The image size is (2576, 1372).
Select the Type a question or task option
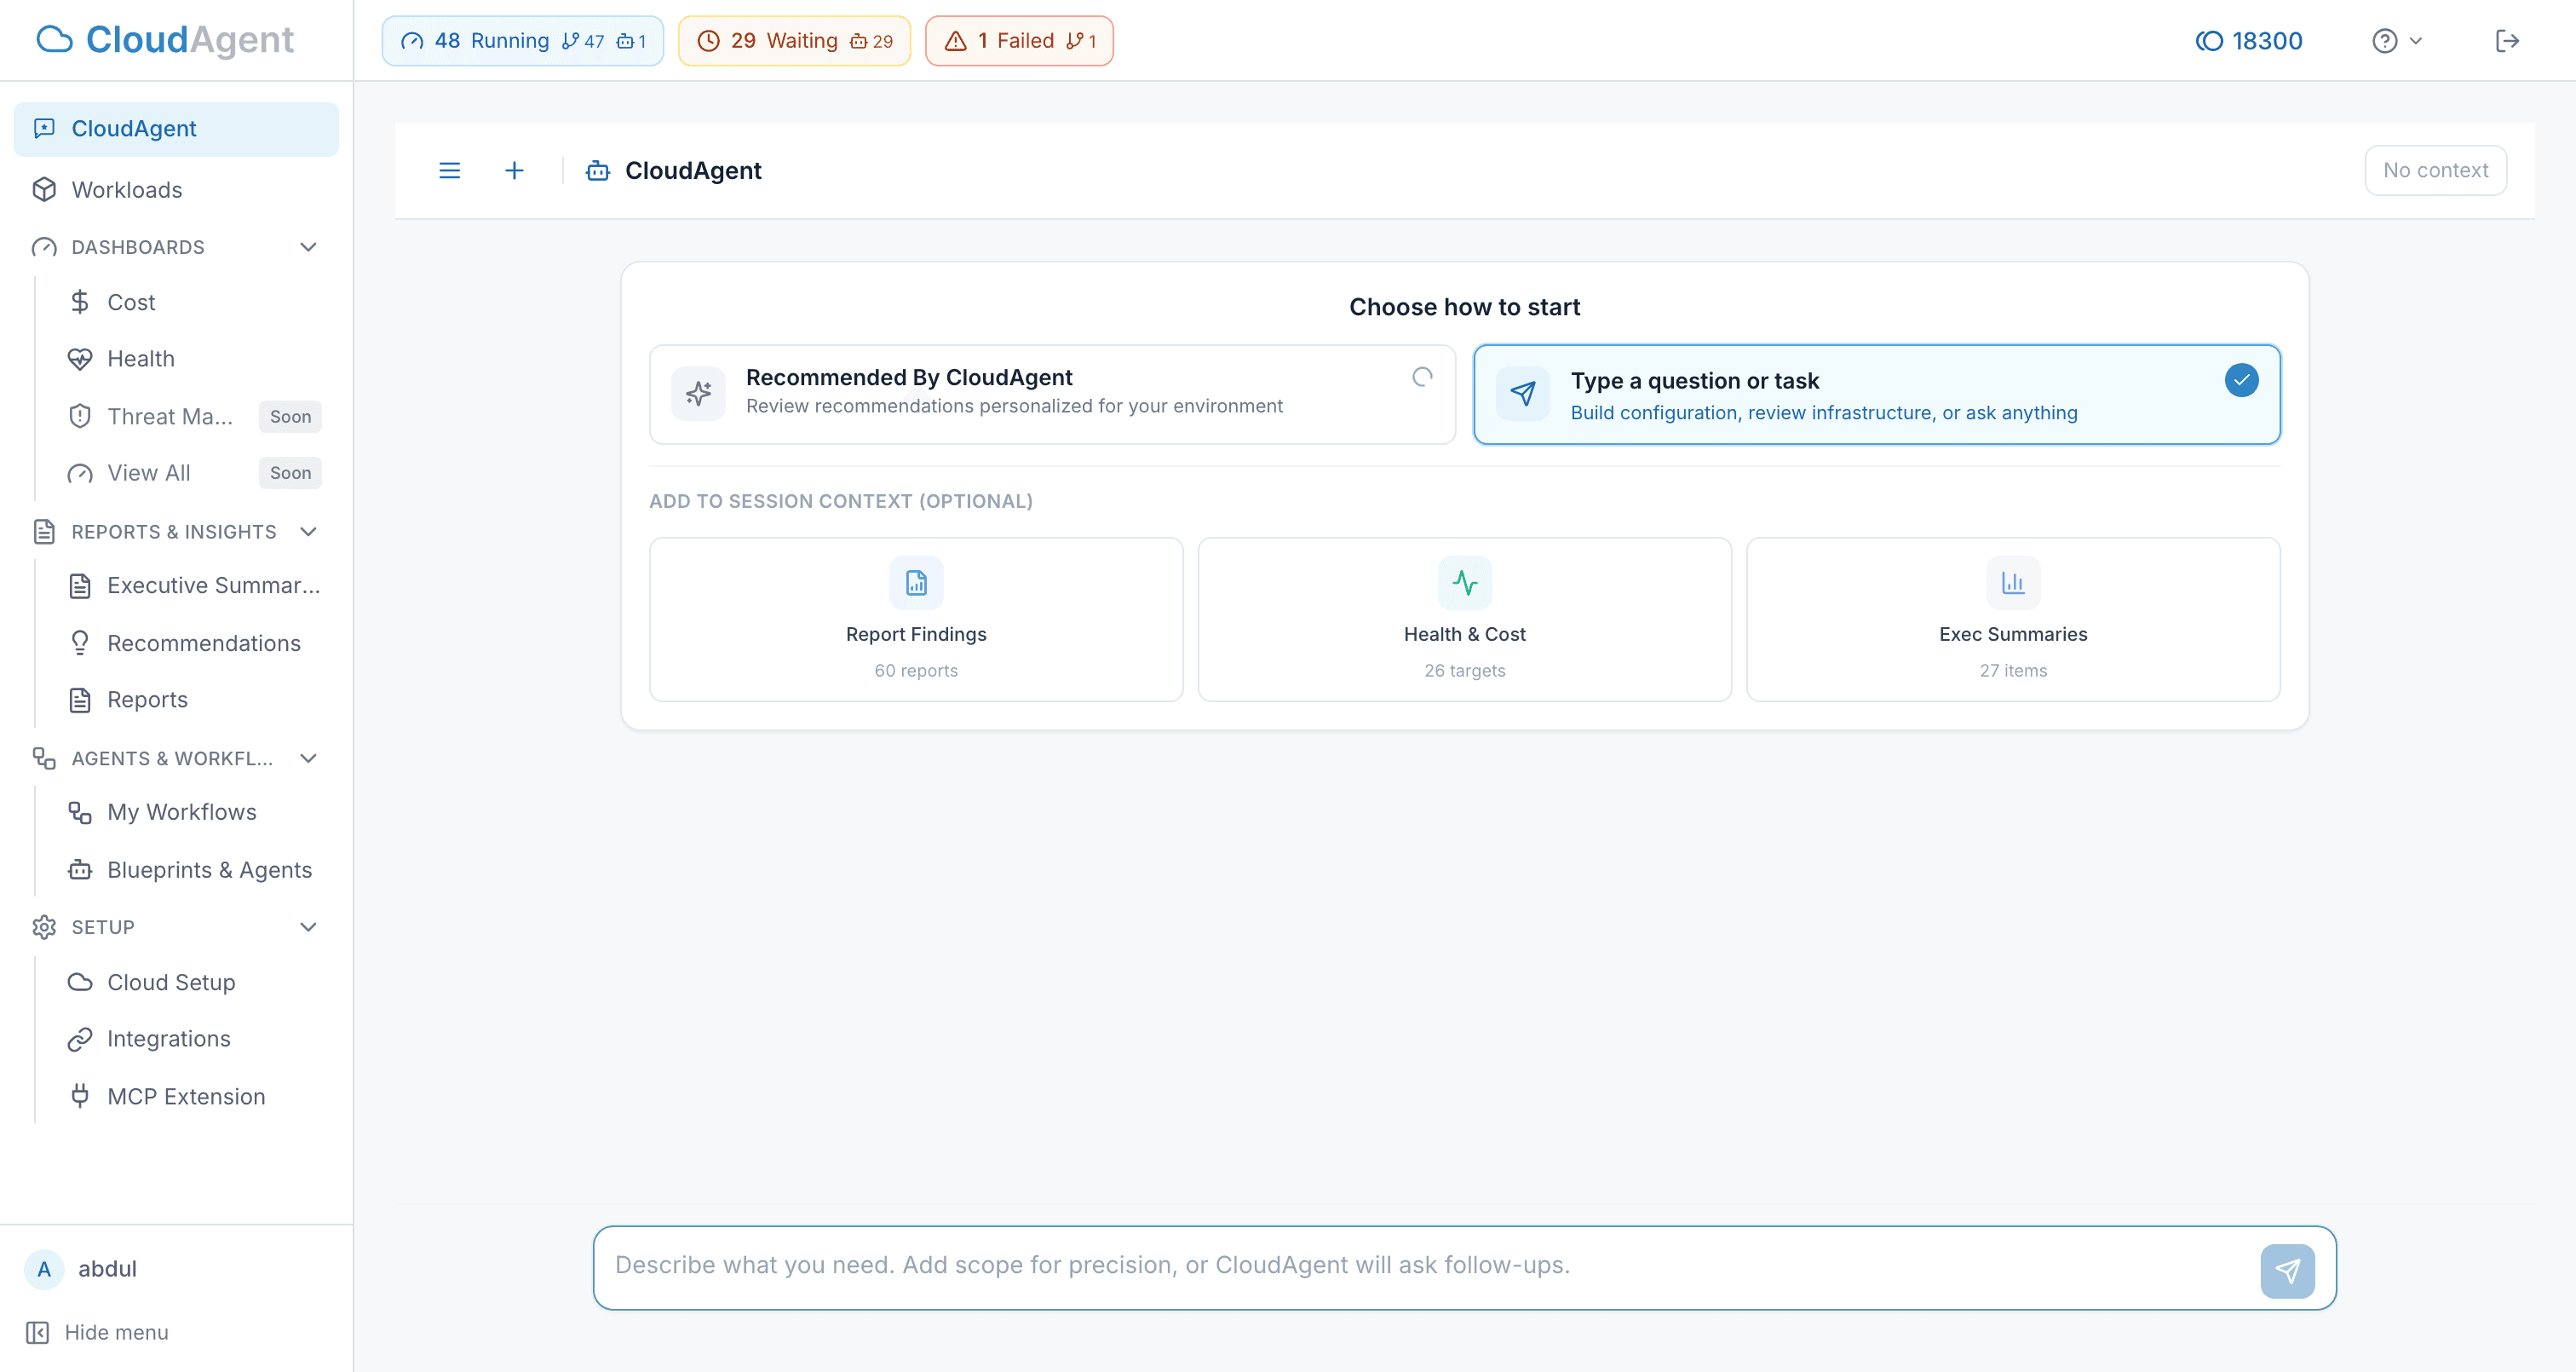click(x=1875, y=395)
